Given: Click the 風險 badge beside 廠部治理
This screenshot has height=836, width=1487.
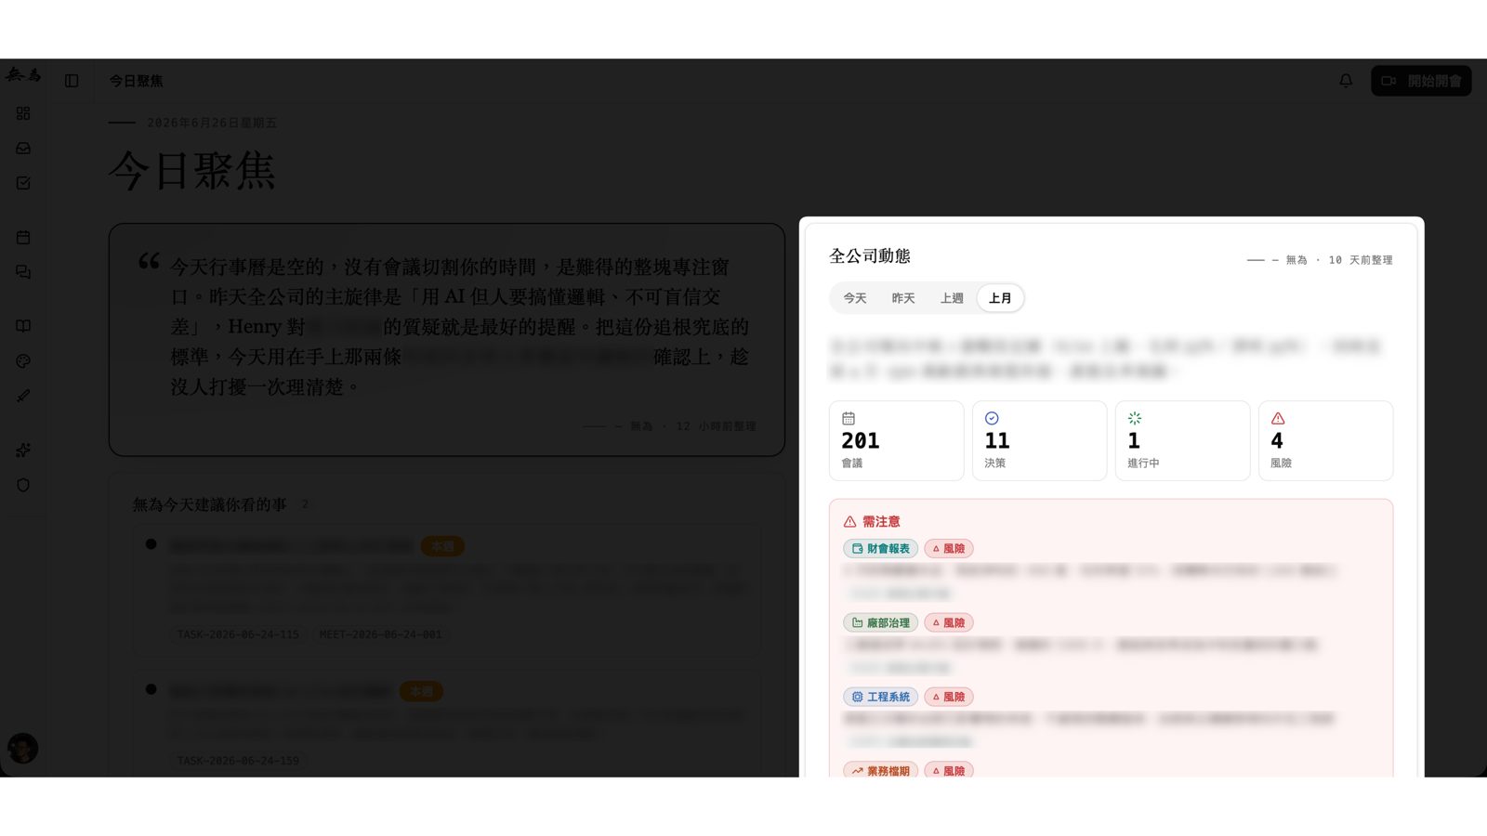Looking at the screenshot, I should point(949,622).
